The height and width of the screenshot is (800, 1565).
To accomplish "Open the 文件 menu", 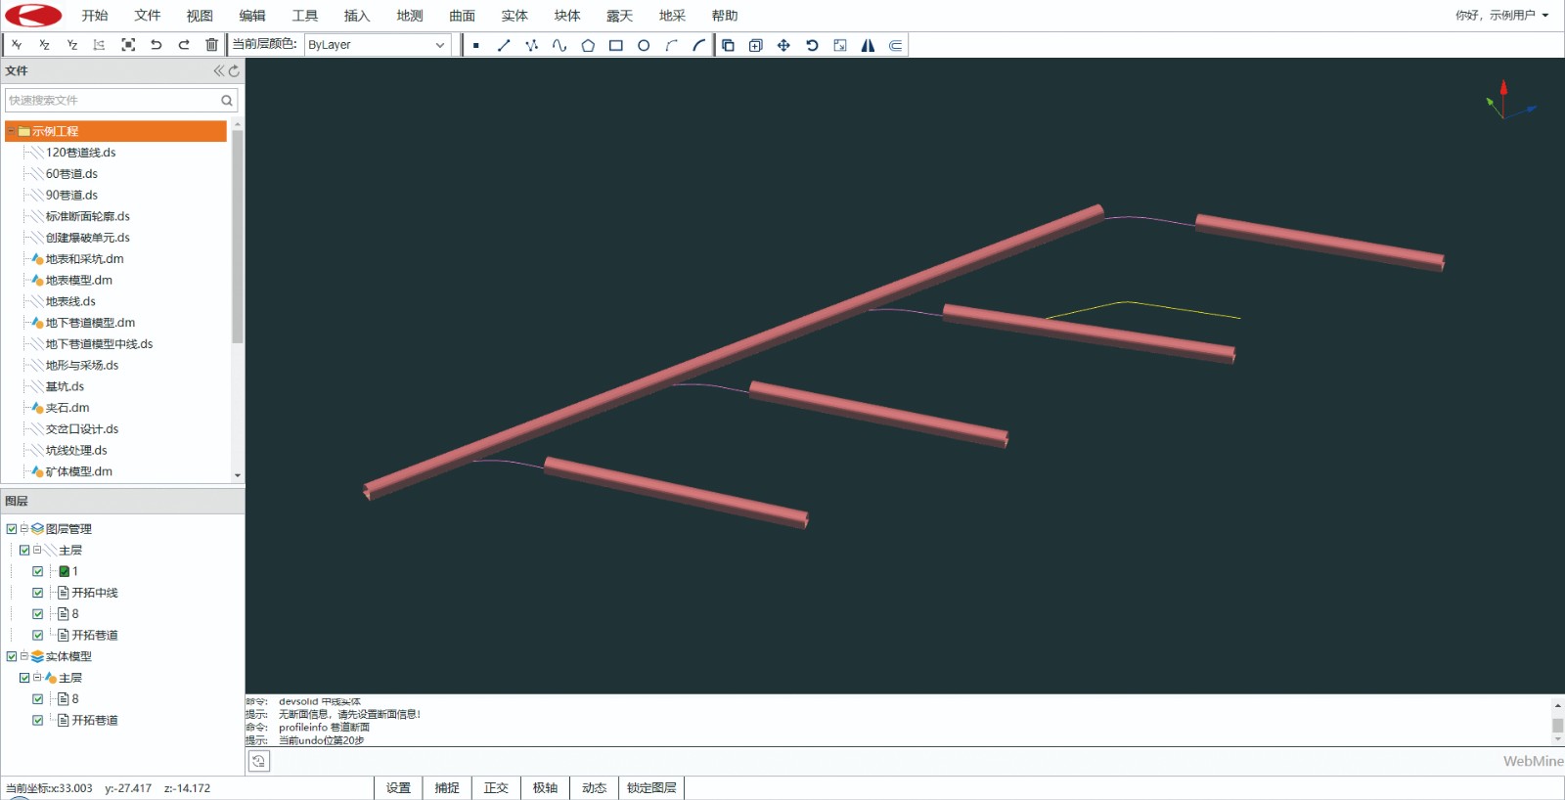I will click(148, 16).
